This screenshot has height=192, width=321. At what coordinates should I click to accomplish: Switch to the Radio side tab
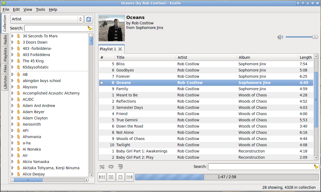click(x=5, y=40)
